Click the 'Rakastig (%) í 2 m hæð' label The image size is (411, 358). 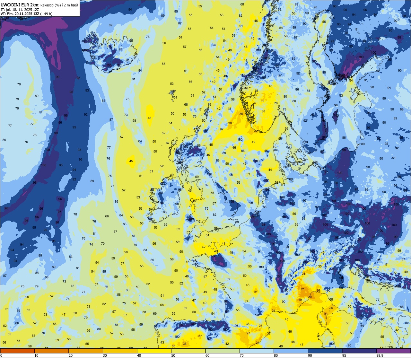59,5
